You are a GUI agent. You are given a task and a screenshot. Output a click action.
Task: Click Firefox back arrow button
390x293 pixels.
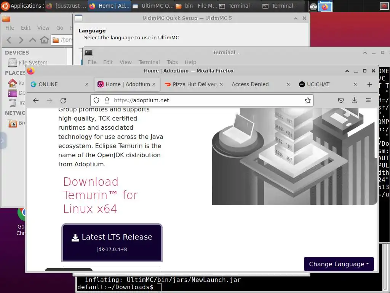pyautogui.click(x=36, y=100)
